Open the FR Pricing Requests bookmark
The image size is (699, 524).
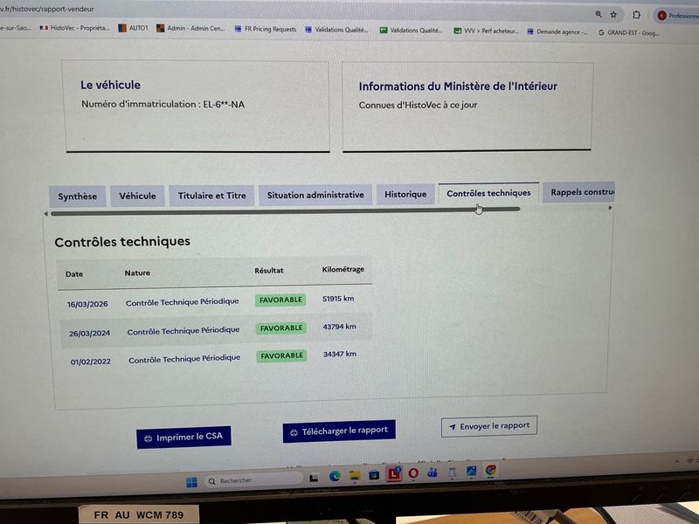point(266,30)
